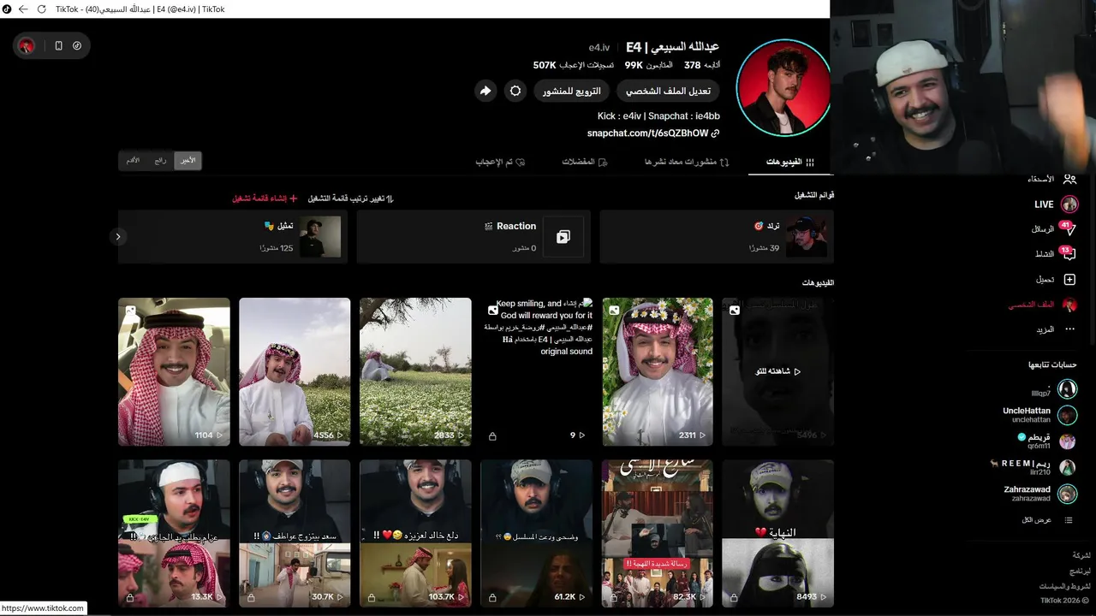This screenshot has width=1096, height=616.
Task: Open Messages (الرسائل) with 41 badge
Action: pyautogui.click(x=1054, y=228)
